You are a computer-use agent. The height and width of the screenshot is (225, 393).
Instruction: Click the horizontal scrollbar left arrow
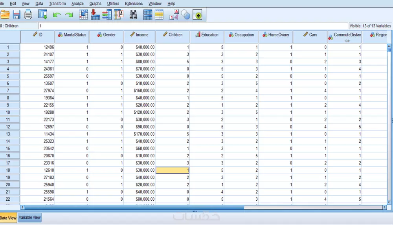pyautogui.click(x=22, y=207)
